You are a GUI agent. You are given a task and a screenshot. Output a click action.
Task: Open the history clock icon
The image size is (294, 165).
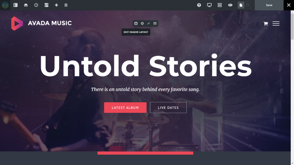click(x=36, y=5)
